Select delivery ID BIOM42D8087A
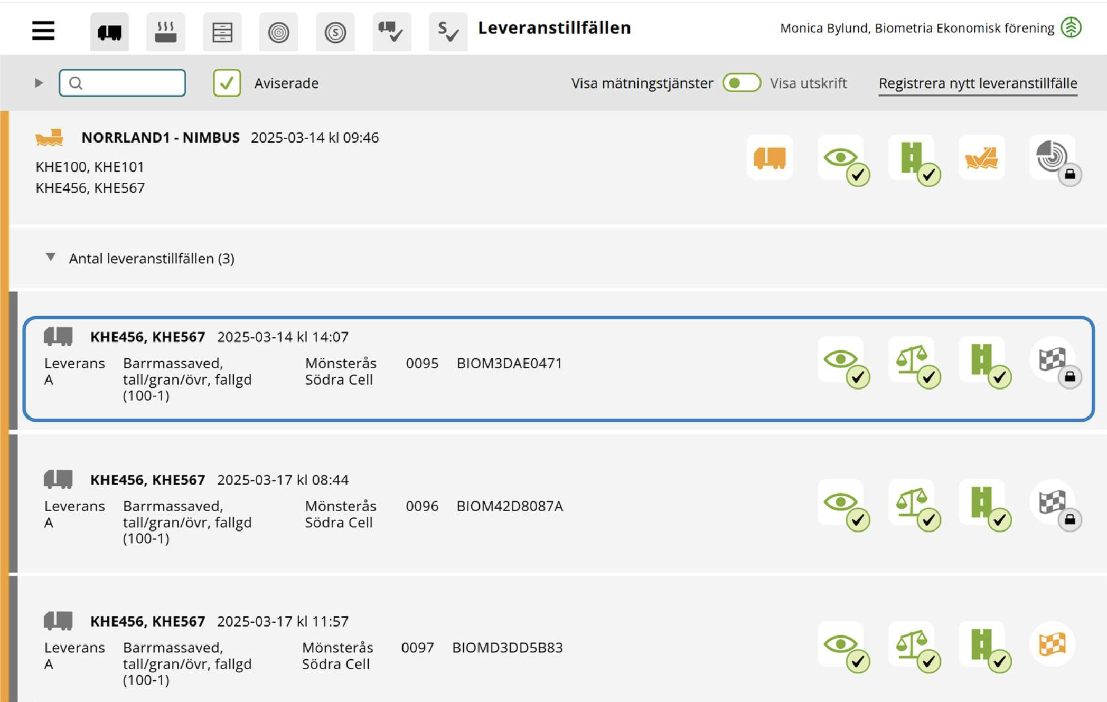The height and width of the screenshot is (702, 1107). [510, 506]
